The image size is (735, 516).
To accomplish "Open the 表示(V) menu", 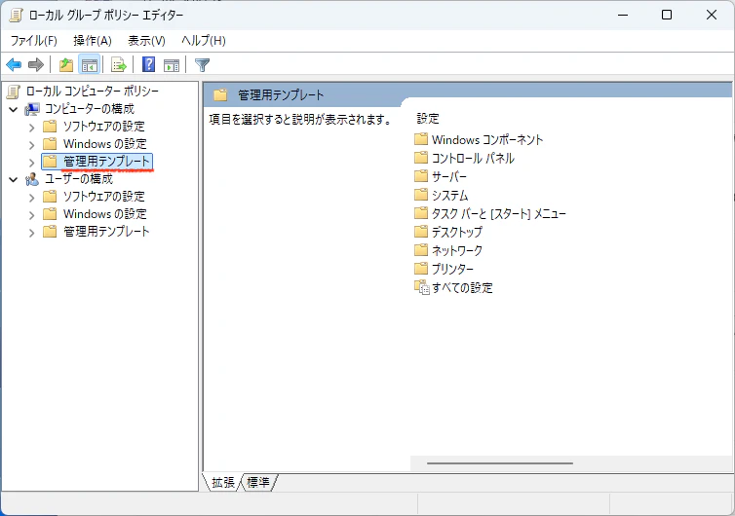I will (x=147, y=41).
